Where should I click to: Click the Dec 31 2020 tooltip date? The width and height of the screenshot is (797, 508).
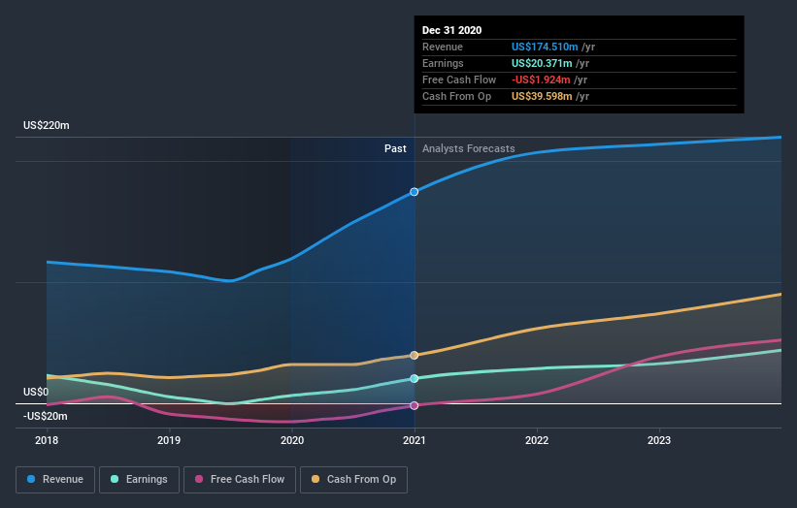pyautogui.click(x=451, y=30)
